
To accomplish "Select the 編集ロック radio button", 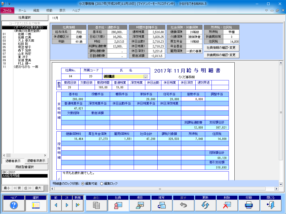I will 102,184.
